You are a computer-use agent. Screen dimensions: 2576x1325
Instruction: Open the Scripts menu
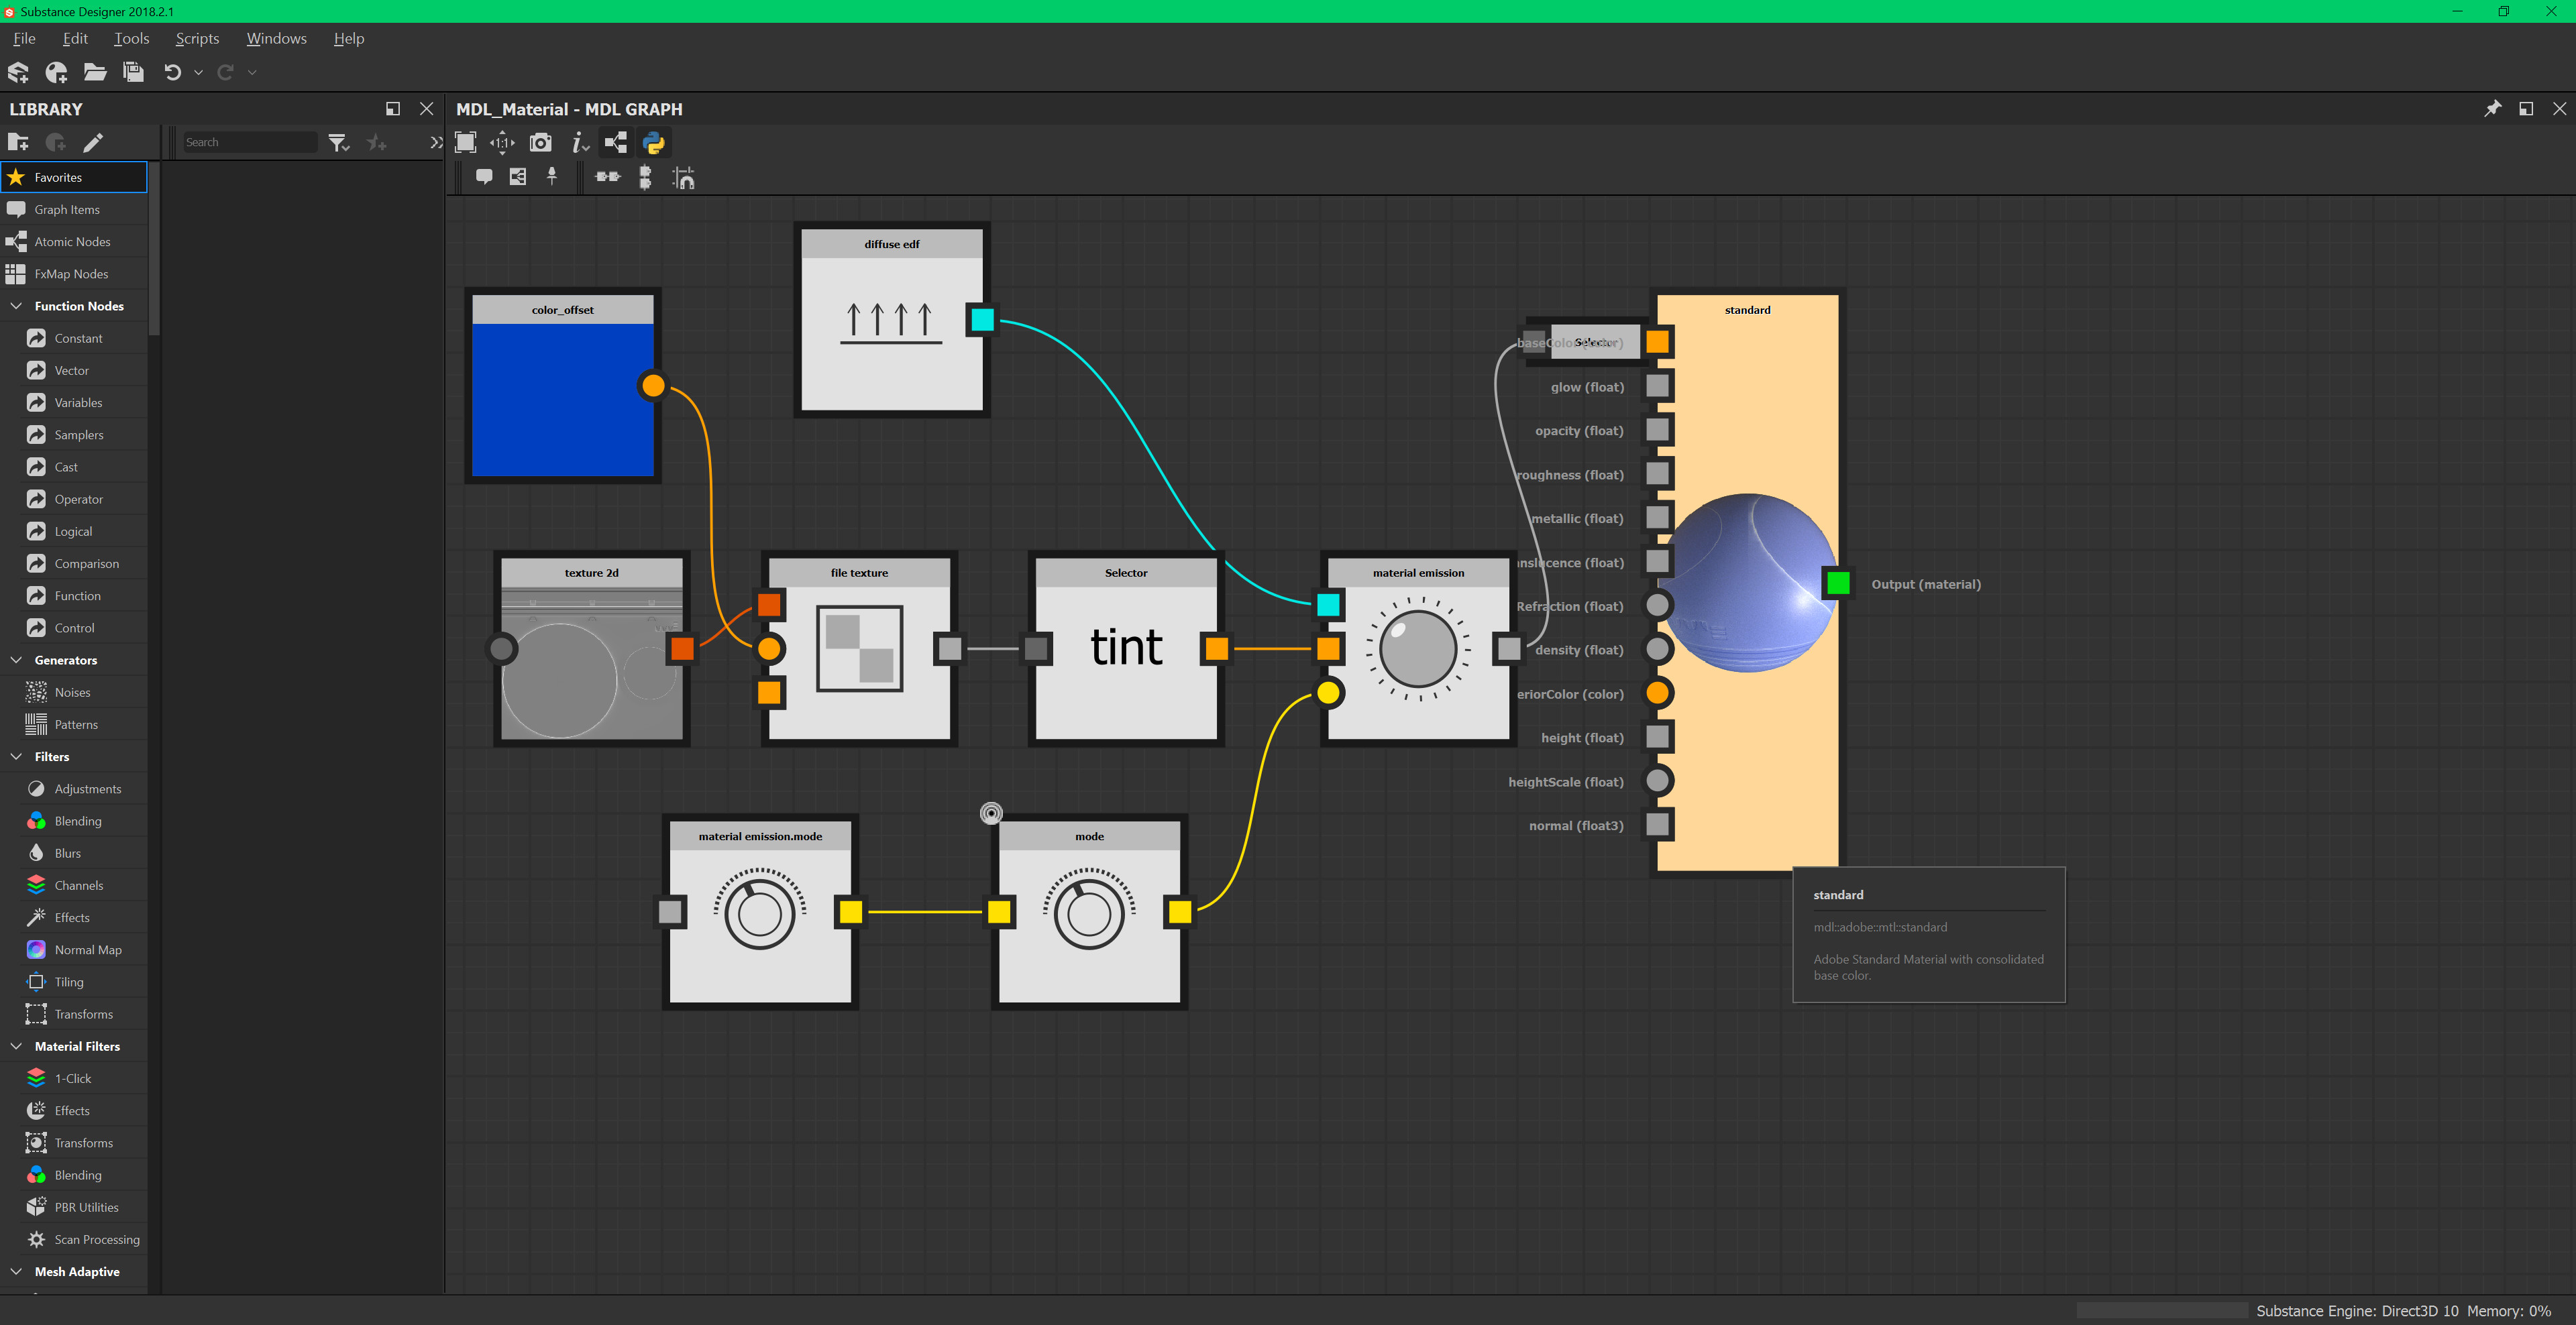(197, 38)
